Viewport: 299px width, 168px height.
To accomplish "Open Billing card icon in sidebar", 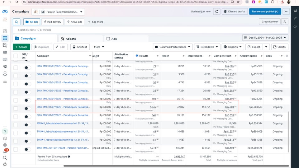I will tap(5, 60).
